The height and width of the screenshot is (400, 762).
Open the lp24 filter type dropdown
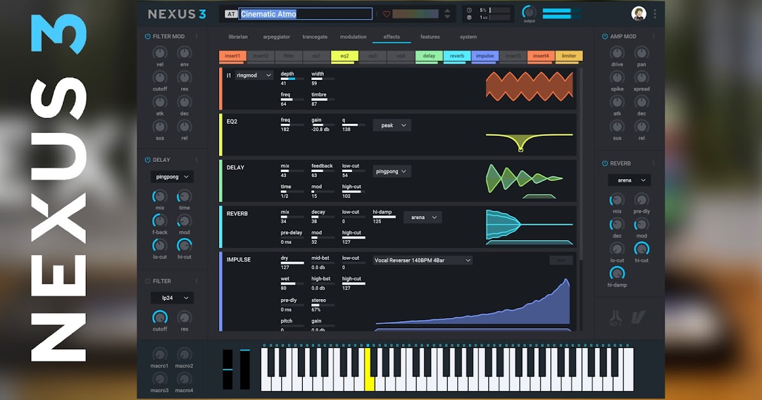pos(172,298)
